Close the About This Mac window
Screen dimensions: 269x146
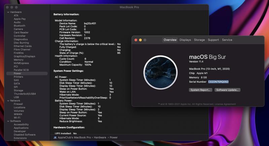pyautogui.click(x=136, y=40)
